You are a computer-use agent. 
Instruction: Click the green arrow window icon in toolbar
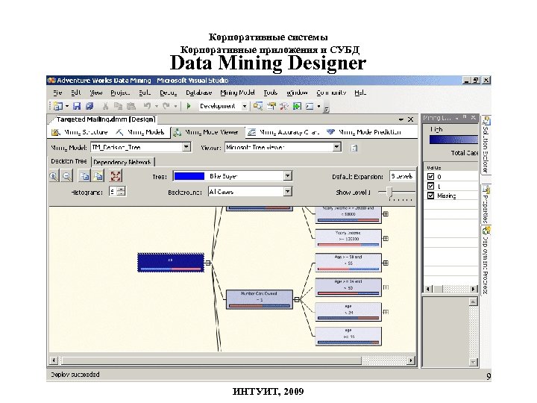(x=297, y=106)
